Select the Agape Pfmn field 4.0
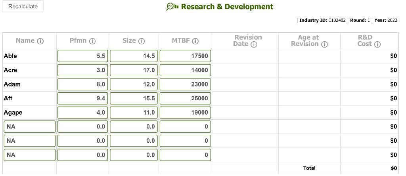Screen dimensions: 406x176 (82, 112)
